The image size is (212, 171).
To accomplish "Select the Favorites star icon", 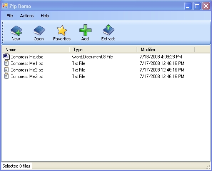I will click(62, 30).
